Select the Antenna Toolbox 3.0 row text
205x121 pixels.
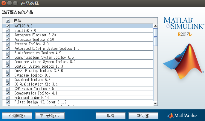(x=31, y=44)
